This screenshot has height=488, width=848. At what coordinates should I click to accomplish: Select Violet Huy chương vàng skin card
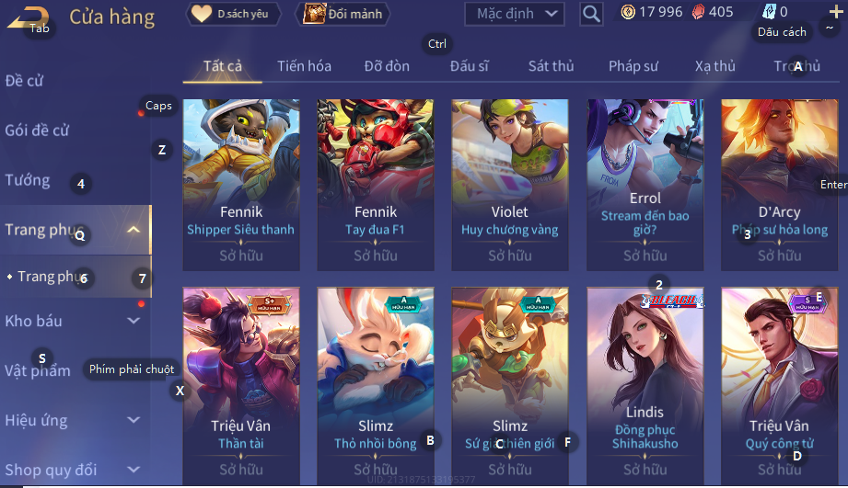pos(510,185)
